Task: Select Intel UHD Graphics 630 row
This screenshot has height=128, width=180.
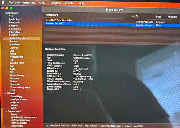Action: 112,21
